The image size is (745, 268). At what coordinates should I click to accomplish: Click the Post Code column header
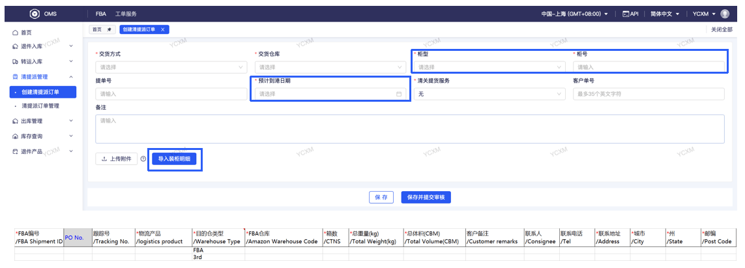pyautogui.click(x=717, y=237)
